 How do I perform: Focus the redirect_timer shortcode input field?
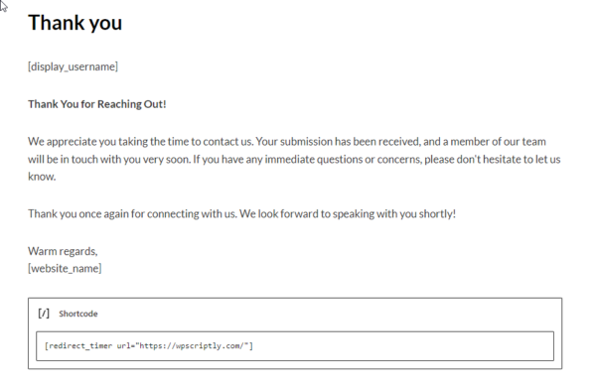click(295, 346)
